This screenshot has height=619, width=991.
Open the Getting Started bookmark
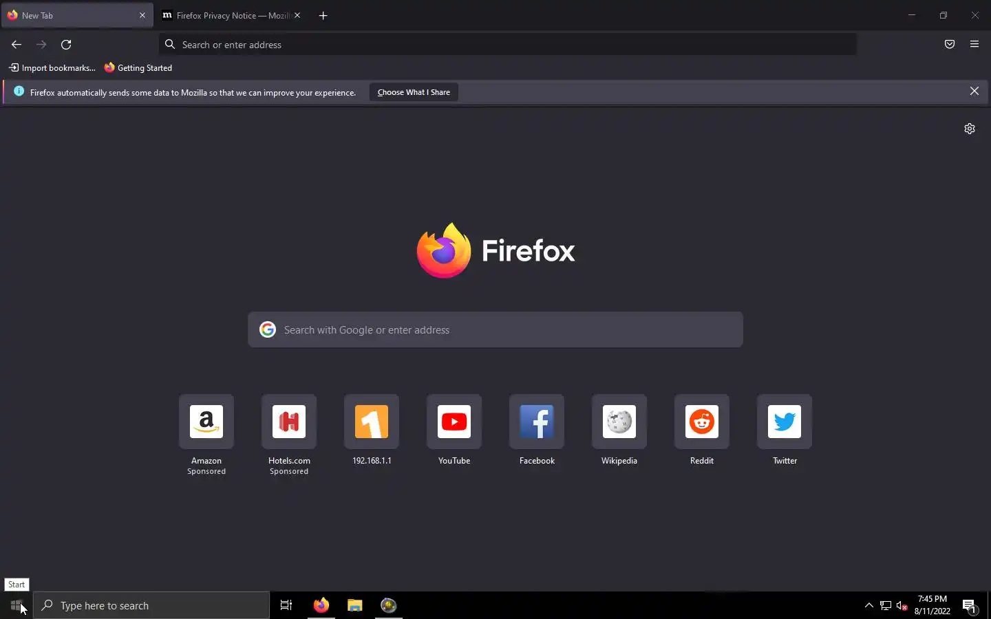coord(138,67)
